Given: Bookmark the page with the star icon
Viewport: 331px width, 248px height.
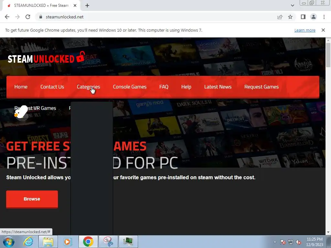Looking at the screenshot, I should [x=290, y=17].
